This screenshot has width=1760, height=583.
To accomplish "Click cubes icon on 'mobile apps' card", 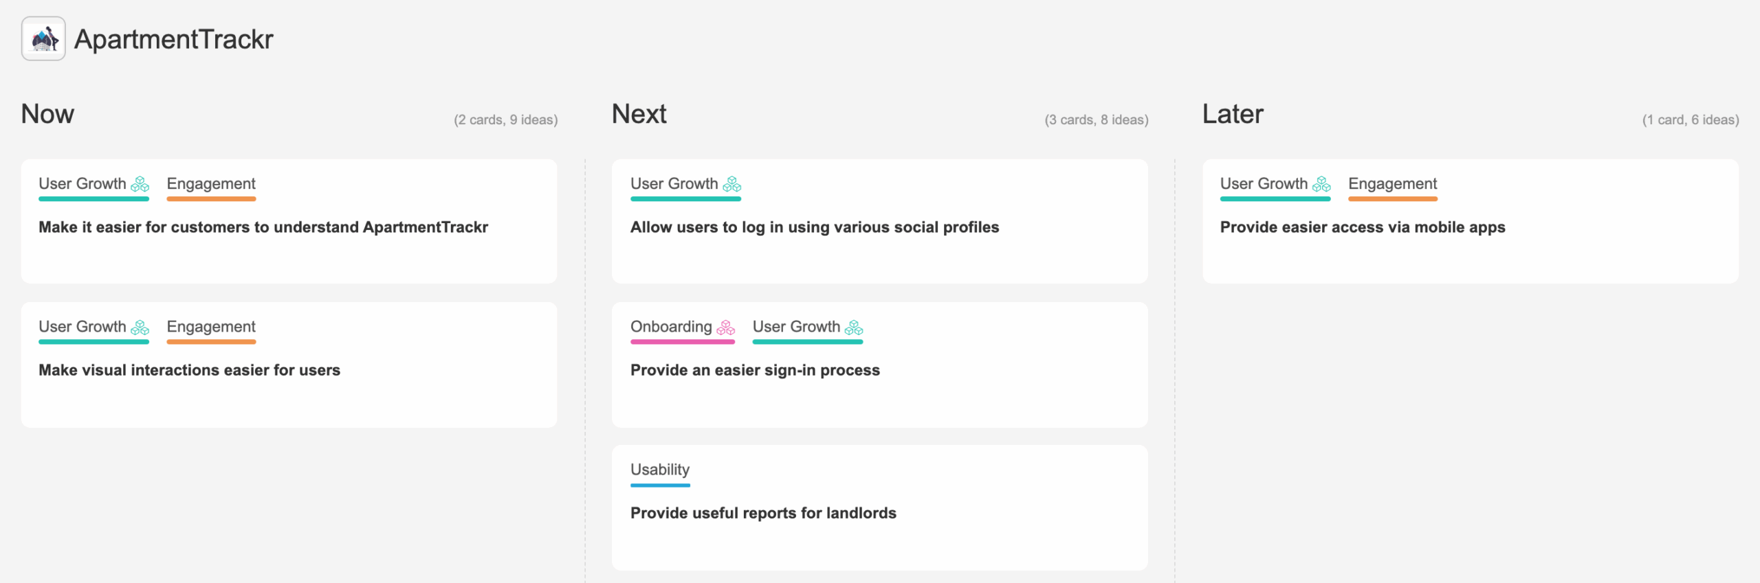I will coord(1321,185).
